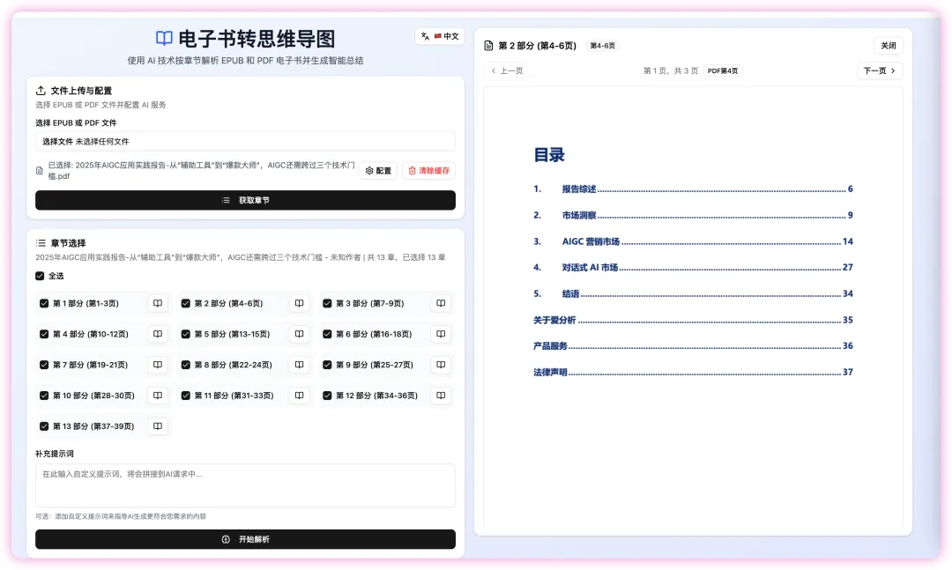
Task: Click TOC entry 法律声明
Action: pos(693,372)
